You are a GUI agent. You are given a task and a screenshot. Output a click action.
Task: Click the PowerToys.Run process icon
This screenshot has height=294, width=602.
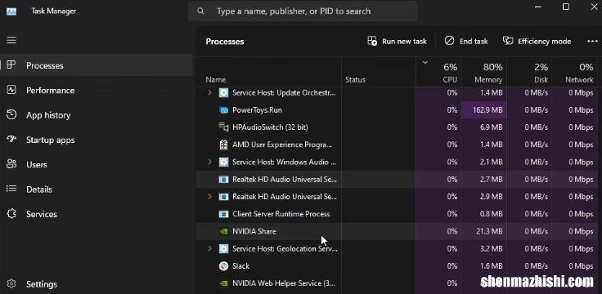tap(223, 110)
